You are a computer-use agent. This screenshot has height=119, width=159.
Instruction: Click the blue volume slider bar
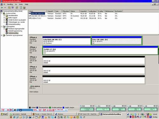click(25, 110)
